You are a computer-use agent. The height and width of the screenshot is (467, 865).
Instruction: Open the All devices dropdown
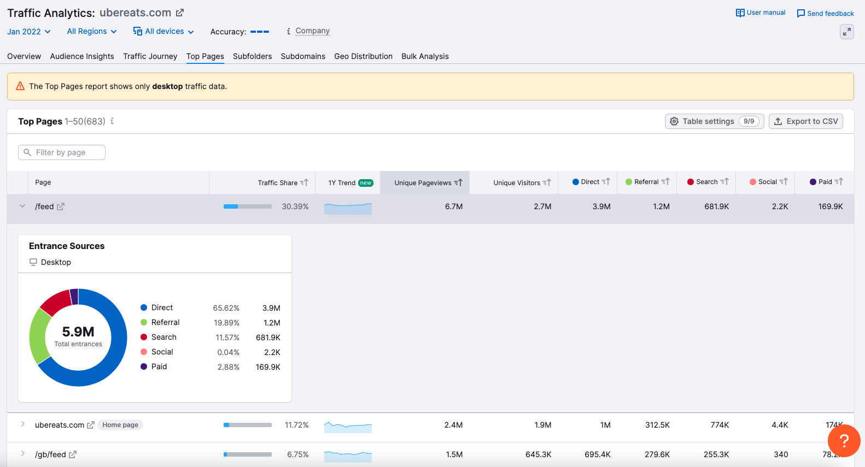[x=163, y=32]
